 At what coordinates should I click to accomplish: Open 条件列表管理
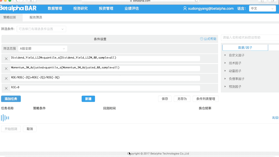(x=205, y=99)
